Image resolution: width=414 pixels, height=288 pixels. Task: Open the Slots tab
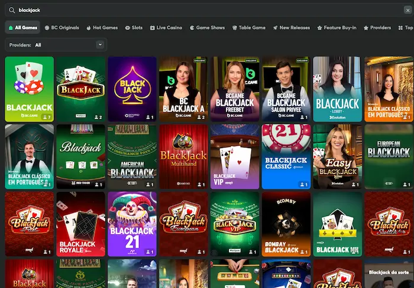click(x=134, y=27)
